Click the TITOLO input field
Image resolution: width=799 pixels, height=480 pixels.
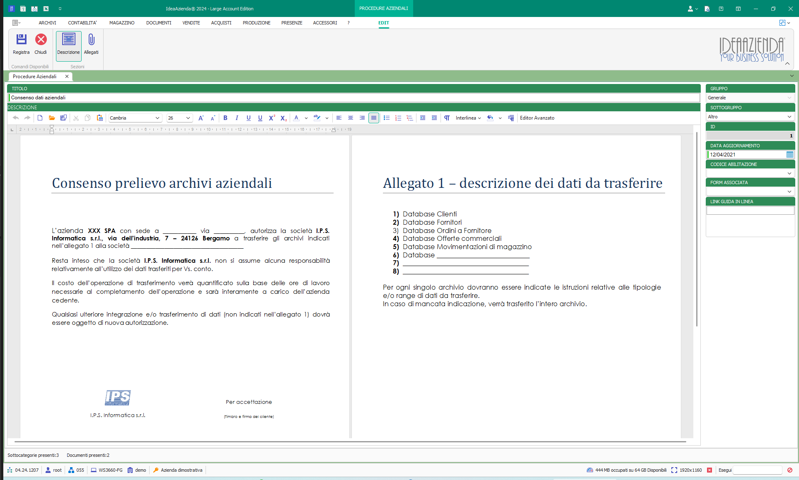point(354,98)
